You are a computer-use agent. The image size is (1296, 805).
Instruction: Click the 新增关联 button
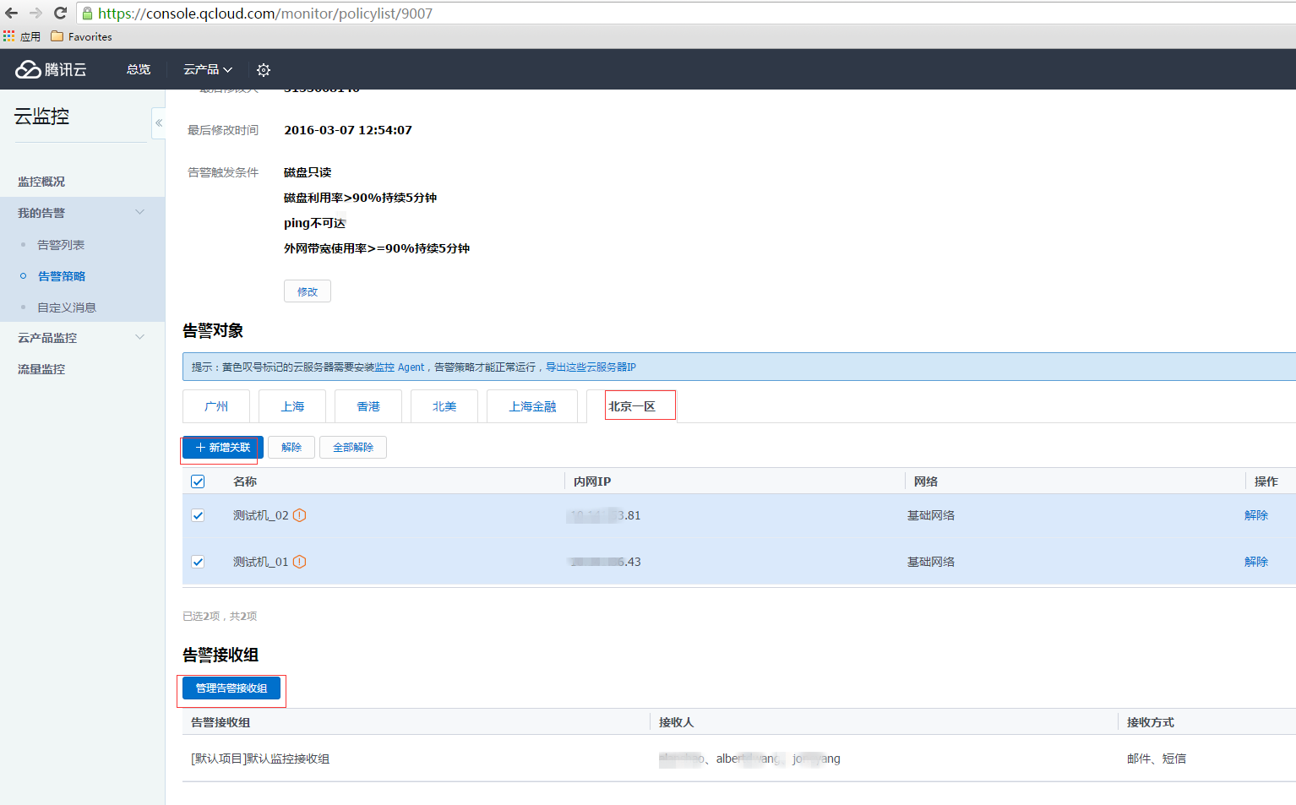tap(223, 448)
